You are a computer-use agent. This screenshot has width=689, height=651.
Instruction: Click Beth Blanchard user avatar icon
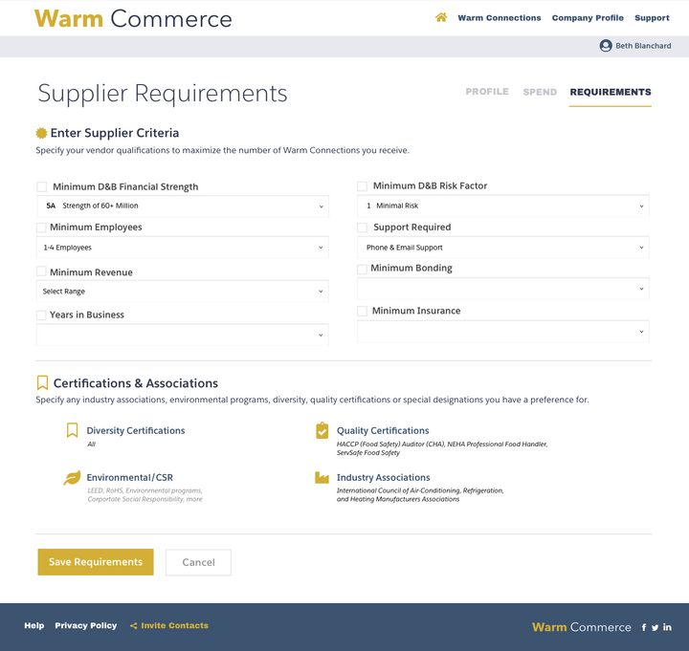pos(606,46)
